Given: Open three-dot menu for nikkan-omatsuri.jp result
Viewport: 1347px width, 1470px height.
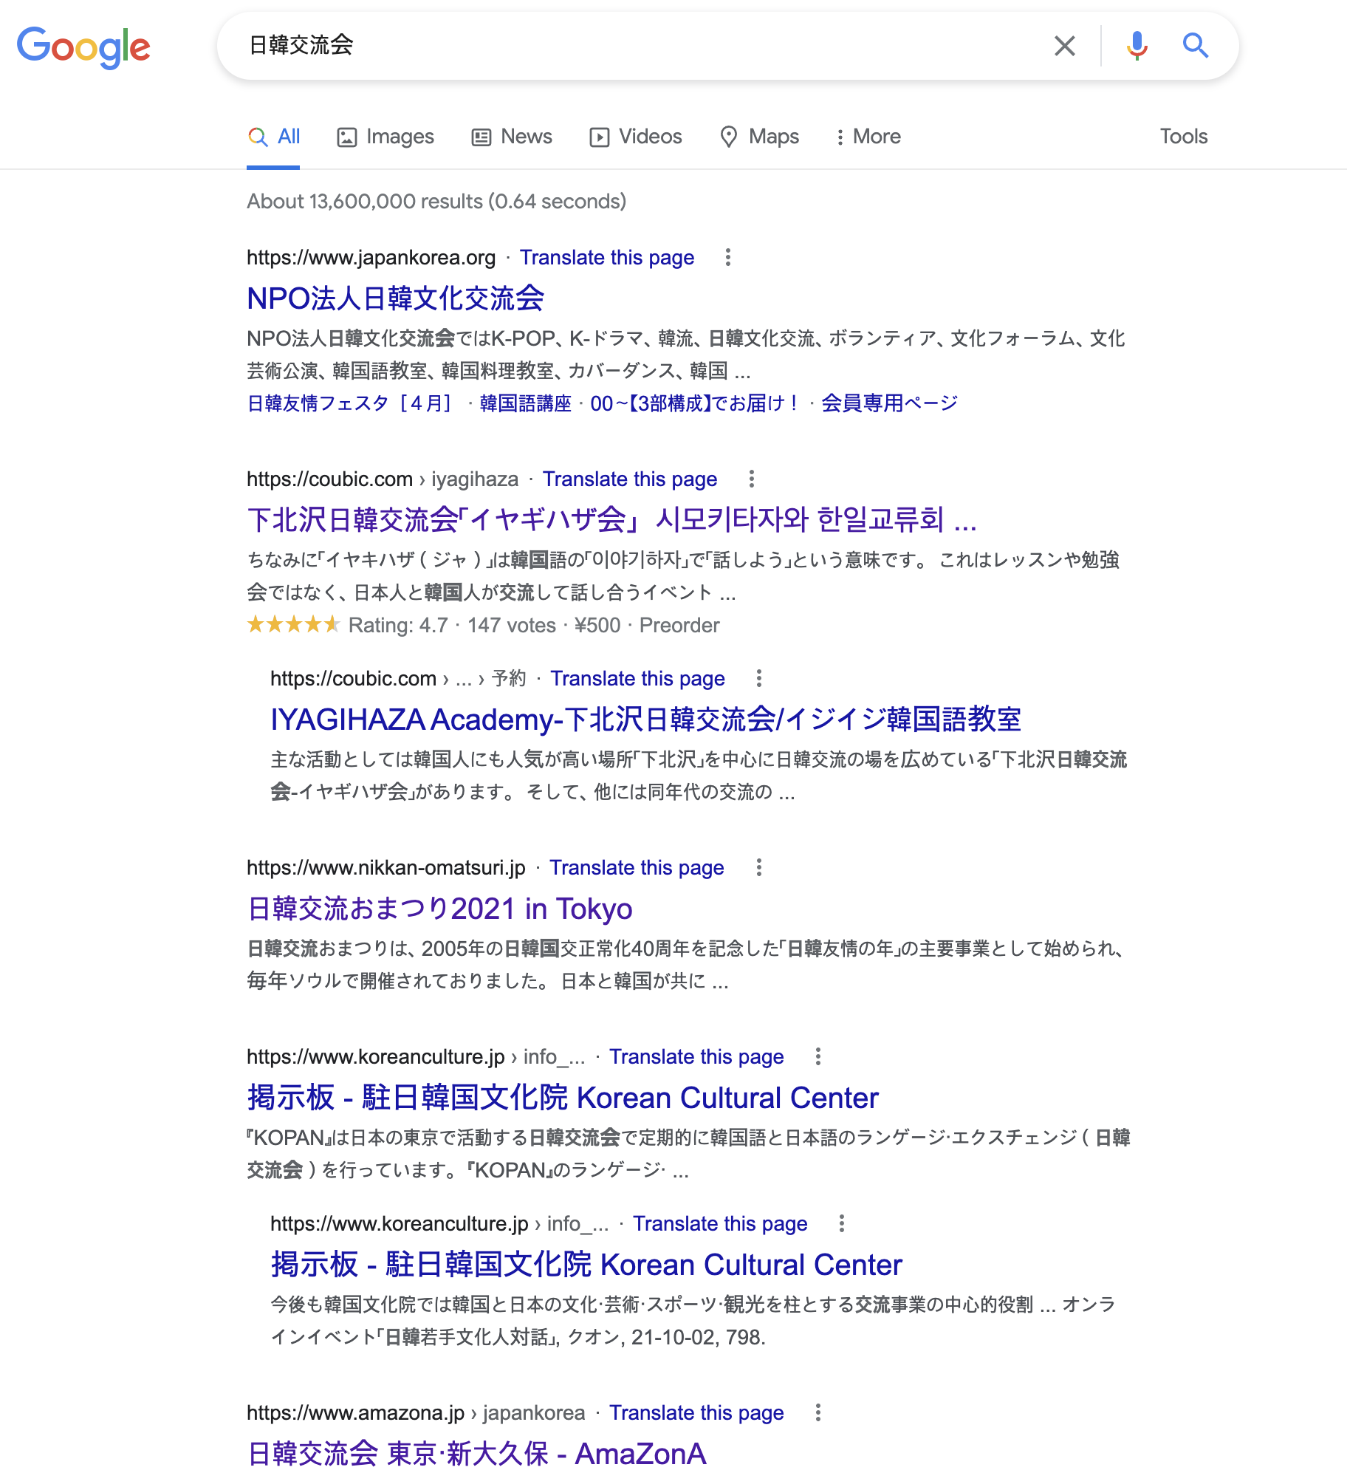Looking at the screenshot, I should [759, 867].
